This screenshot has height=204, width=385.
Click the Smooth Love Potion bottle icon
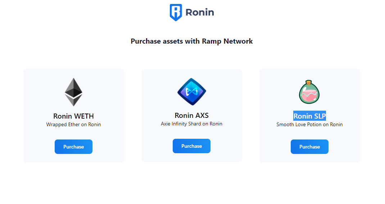pyautogui.click(x=309, y=92)
